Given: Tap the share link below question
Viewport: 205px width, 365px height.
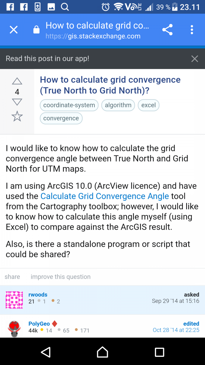Looking at the screenshot, I should tap(12, 277).
